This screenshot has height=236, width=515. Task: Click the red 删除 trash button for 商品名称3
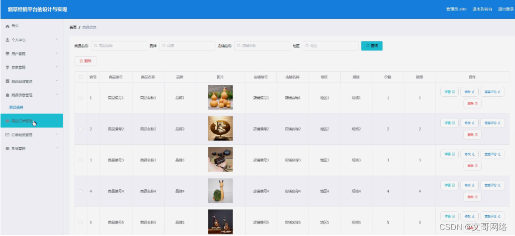pos(472,166)
